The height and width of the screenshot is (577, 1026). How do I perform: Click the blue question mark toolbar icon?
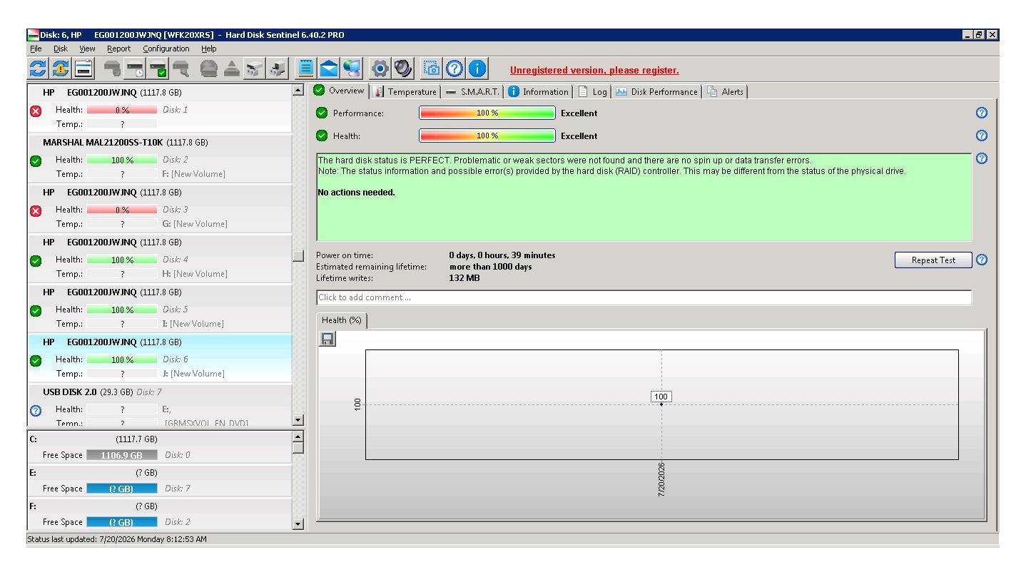tap(454, 68)
